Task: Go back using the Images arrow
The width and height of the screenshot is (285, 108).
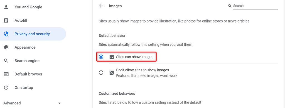Action: tap(101, 6)
